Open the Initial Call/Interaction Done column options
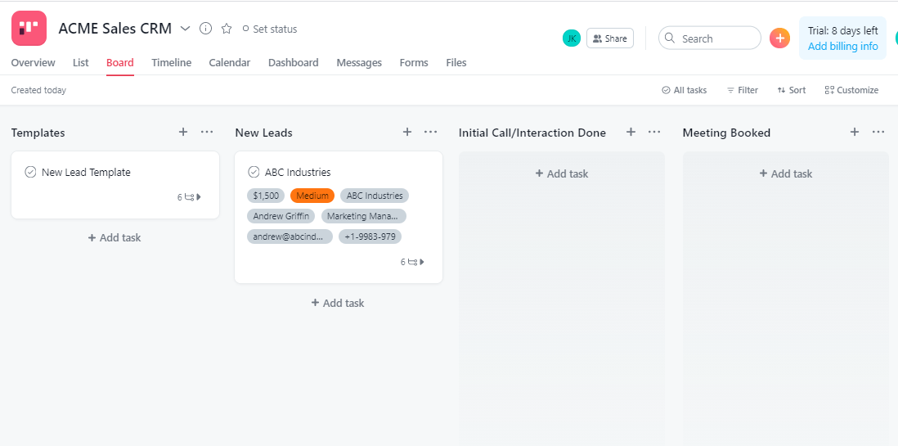The image size is (898, 446). coord(654,132)
